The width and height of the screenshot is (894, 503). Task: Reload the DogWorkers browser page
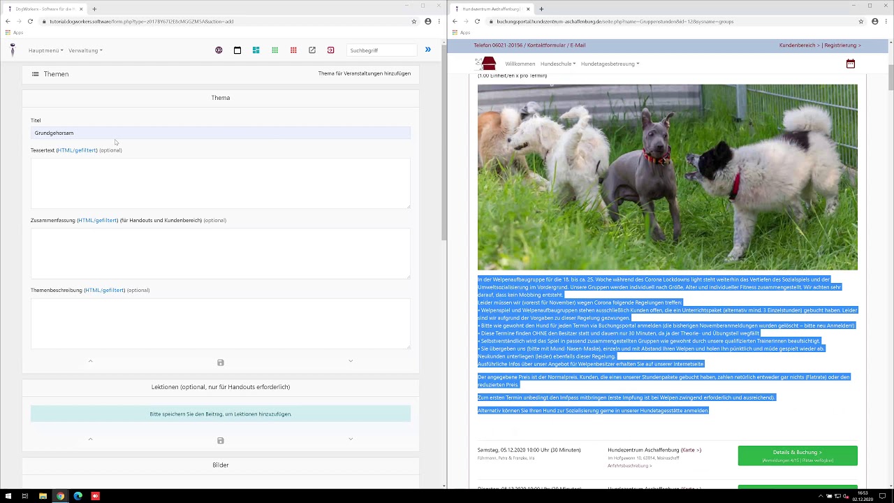(30, 22)
